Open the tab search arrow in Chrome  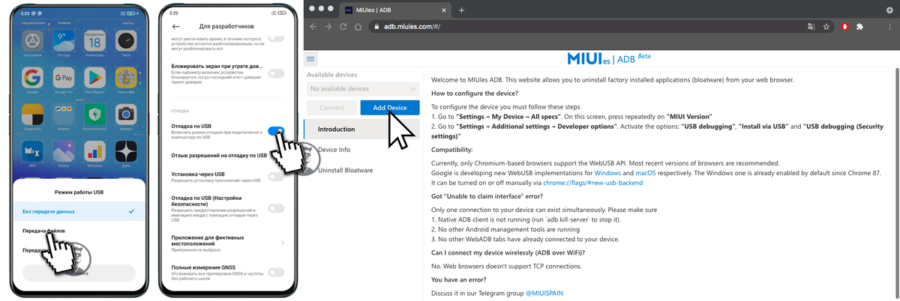pos(889,10)
